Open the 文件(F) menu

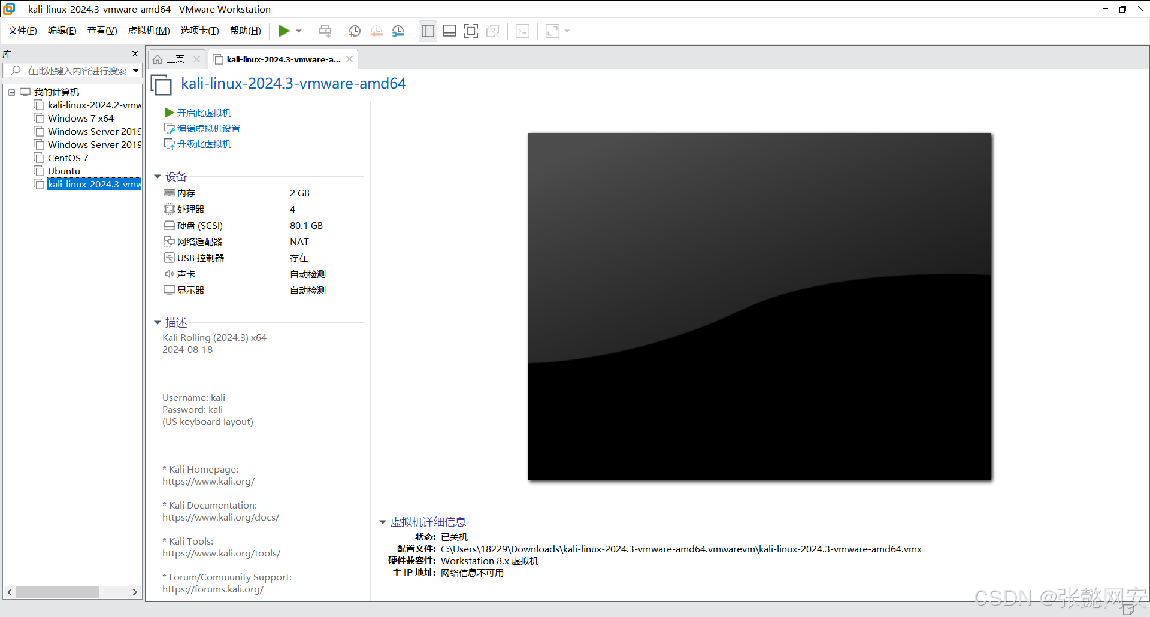23,31
